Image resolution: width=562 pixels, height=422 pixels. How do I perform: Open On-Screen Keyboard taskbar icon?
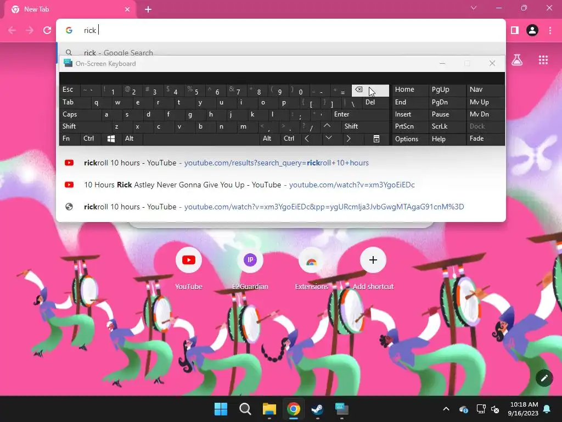pos(341,409)
